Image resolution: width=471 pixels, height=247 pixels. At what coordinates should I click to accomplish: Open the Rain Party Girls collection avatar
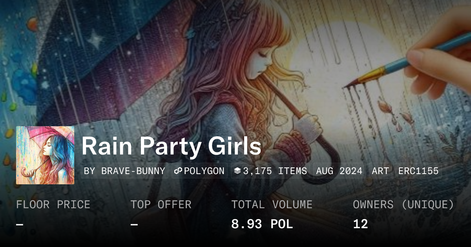tap(45, 155)
